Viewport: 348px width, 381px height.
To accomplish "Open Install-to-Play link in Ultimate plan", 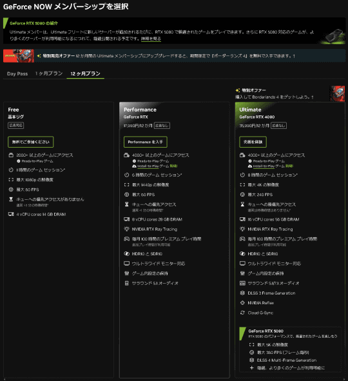I will 264,166.
